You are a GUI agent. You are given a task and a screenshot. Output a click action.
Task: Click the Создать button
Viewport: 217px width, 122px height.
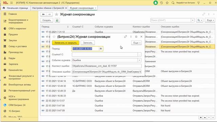(47, 20)
